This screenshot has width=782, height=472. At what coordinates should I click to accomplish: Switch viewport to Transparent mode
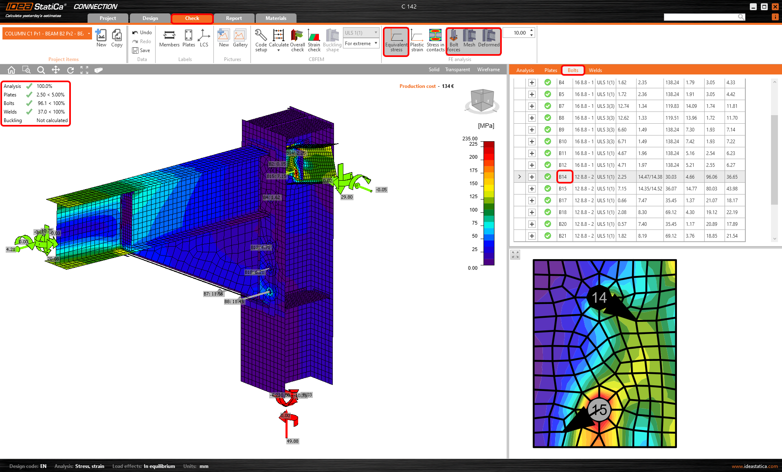(x=457, y=70)
